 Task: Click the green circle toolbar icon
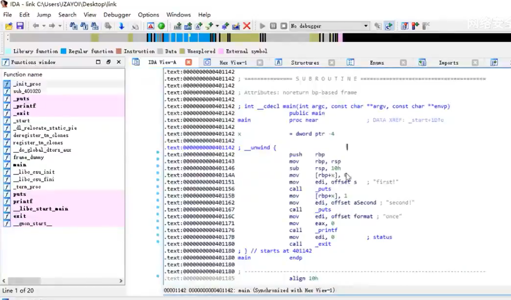(x=161, y=26)
